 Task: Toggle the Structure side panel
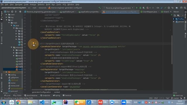(x=1, y=28)
